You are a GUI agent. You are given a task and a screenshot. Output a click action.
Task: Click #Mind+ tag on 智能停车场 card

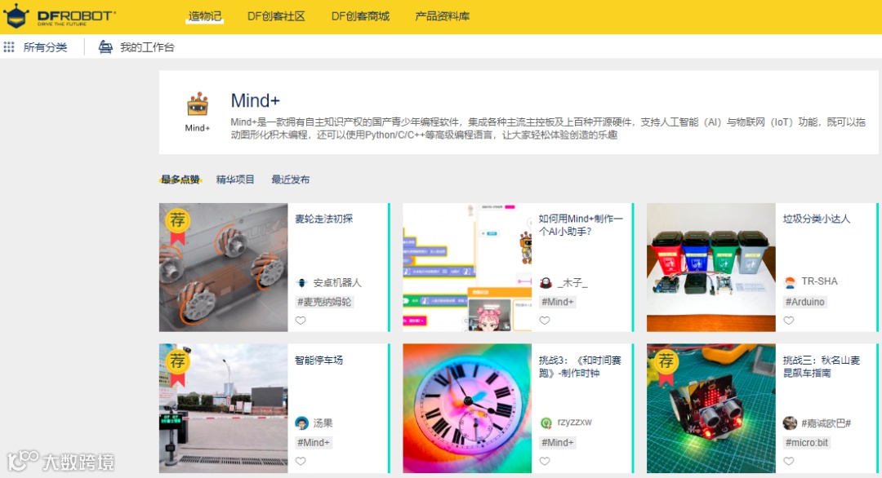(314, 443)
